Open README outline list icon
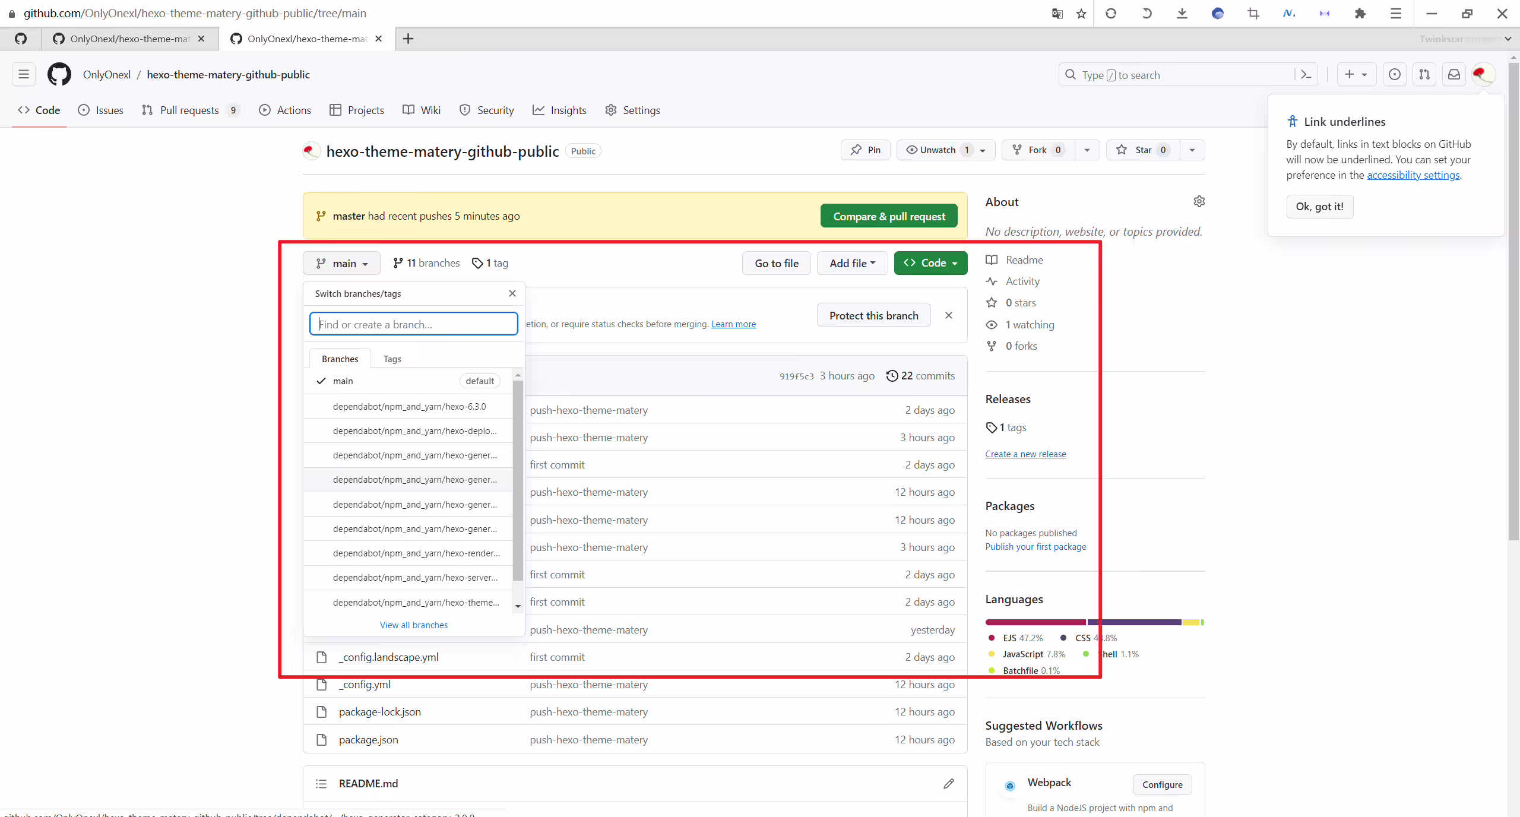 point(321,783)
